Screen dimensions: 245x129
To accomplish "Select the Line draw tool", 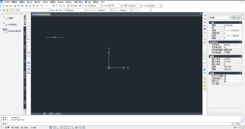I will [x=29, y=16].
